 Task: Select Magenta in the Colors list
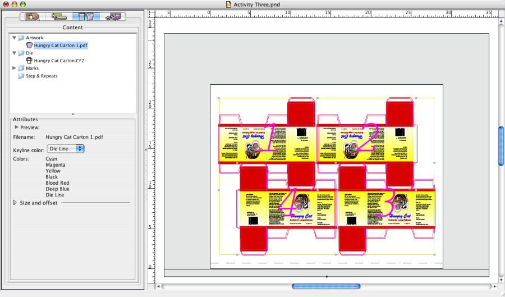[56, 165]
